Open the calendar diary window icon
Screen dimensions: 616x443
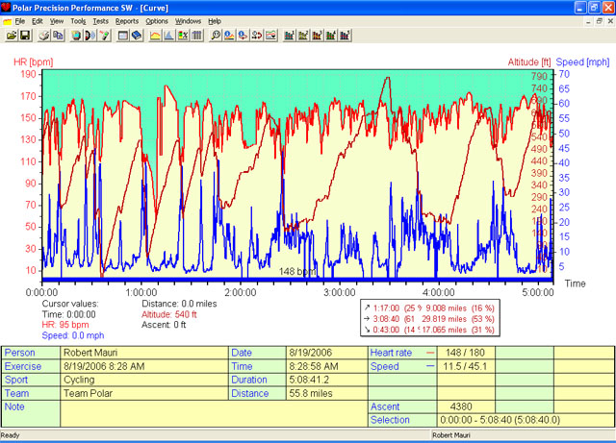[x=123, y=36]
